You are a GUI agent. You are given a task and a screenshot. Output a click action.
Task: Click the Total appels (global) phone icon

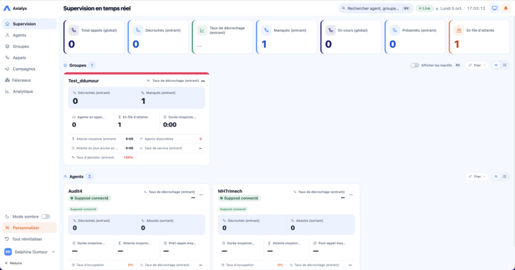pos(73,30)
